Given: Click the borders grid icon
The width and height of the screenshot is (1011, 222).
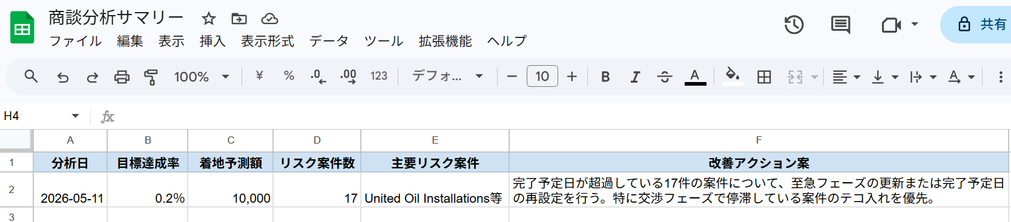Looking at the screenshot, I should 764,77.
